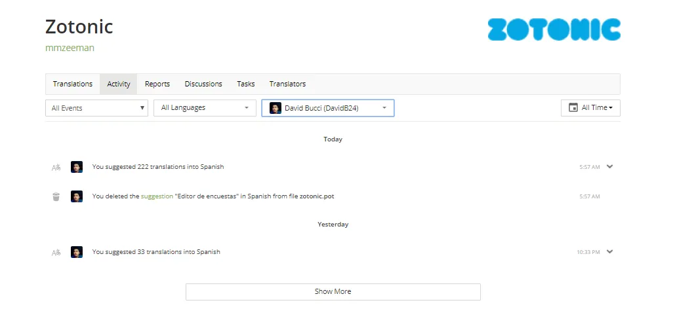Click the Zotonic project title

(79, 27)
